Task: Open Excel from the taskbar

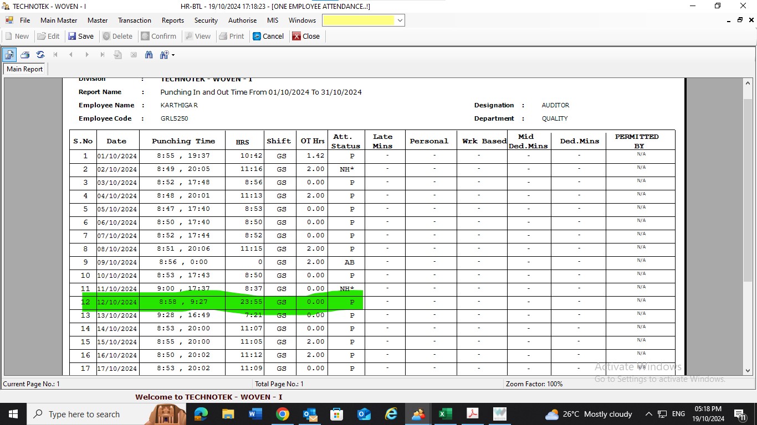Action: tap(445, 414)
